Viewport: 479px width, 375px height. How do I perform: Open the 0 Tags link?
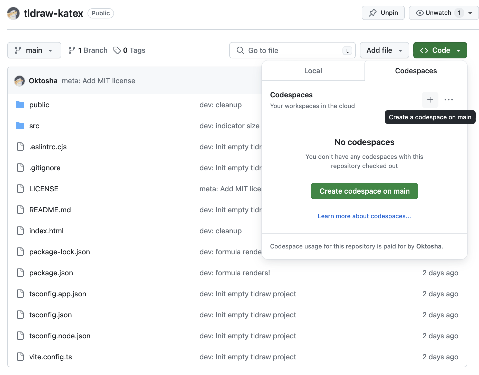[129, 50]
